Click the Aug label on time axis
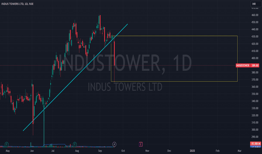 coord(77,151)
